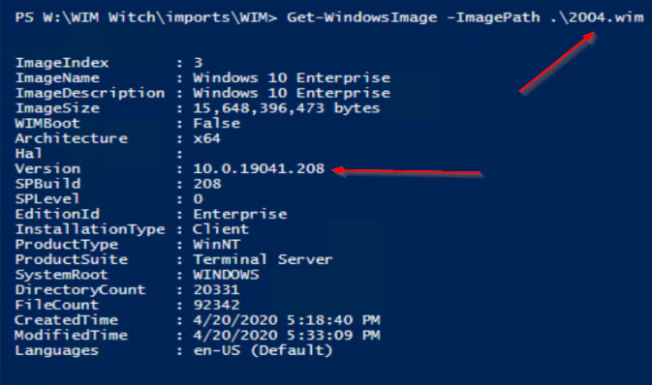Click the red arrow pointing to Version

(x=408, y=171)
